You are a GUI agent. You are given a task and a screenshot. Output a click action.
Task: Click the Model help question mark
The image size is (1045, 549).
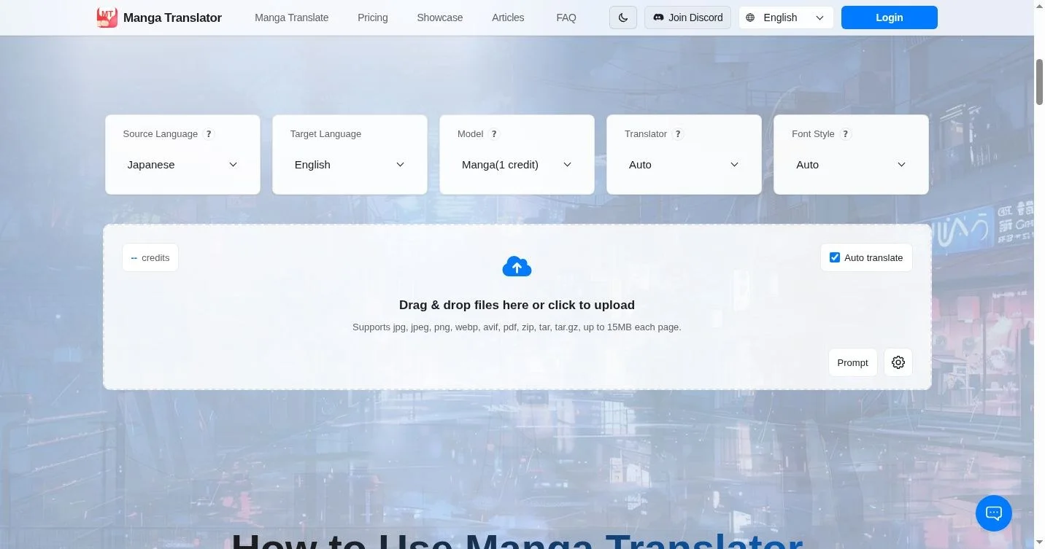pyautogui.click(x=494, y=134)
